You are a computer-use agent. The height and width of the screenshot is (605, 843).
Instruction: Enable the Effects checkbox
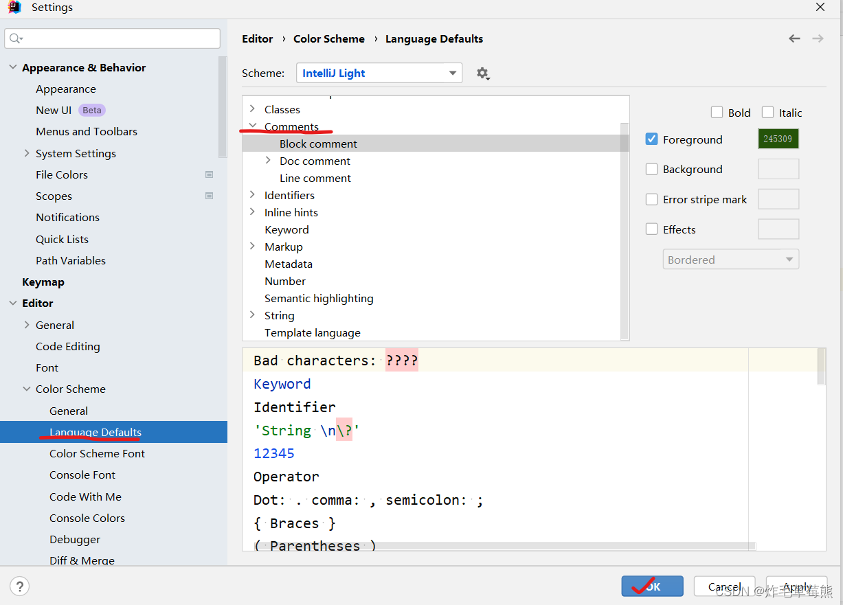(x=652, y=229)
